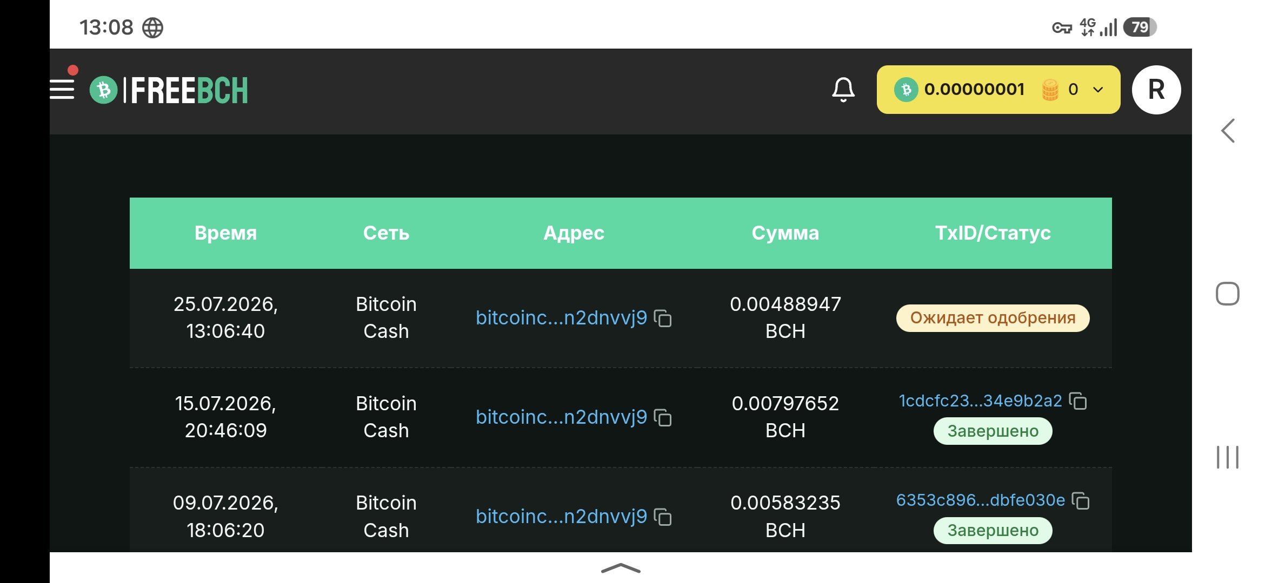
Task: Tap the Android recent apps button
Action: [1227, 457]
